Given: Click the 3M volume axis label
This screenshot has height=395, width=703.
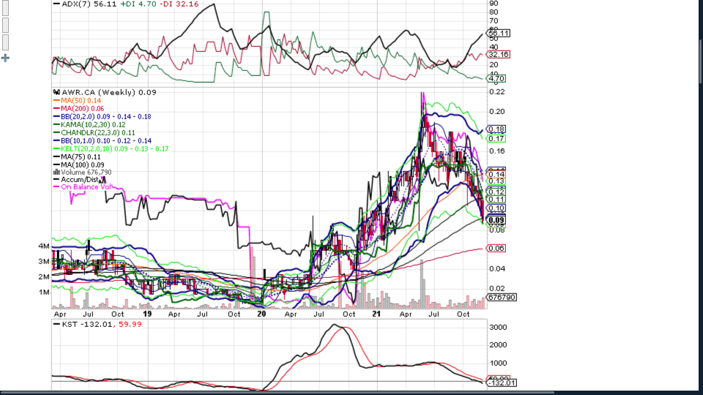Looking at the screenshot, I should [x=44, y=262].
